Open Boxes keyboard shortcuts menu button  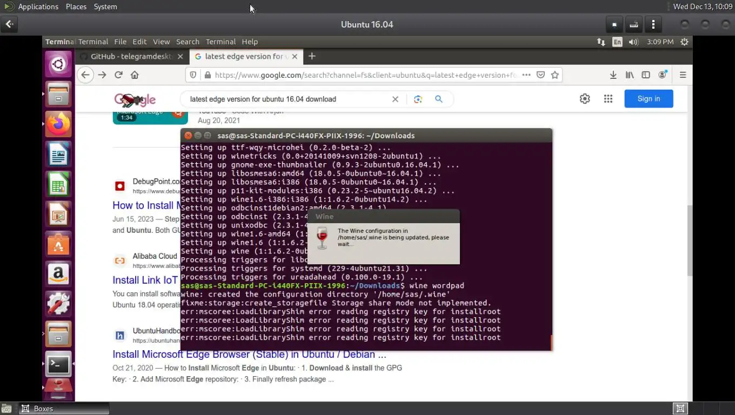633,24
